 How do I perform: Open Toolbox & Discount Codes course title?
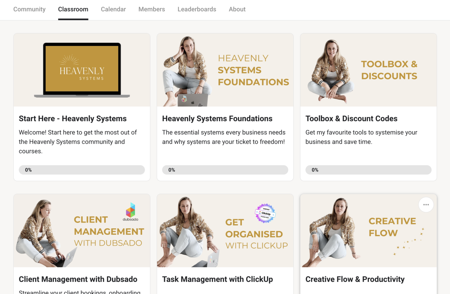[351, 119]
